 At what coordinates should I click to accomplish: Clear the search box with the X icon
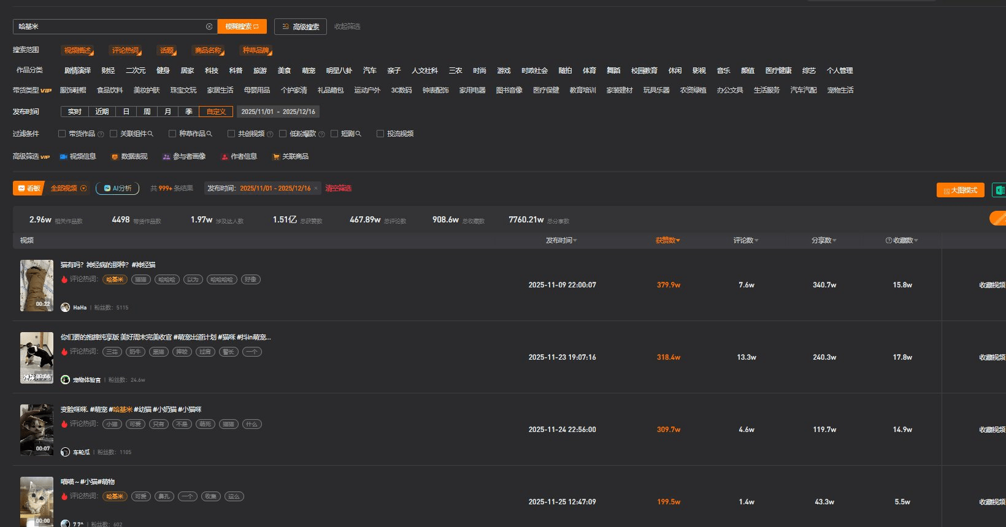tap(209, 26)
